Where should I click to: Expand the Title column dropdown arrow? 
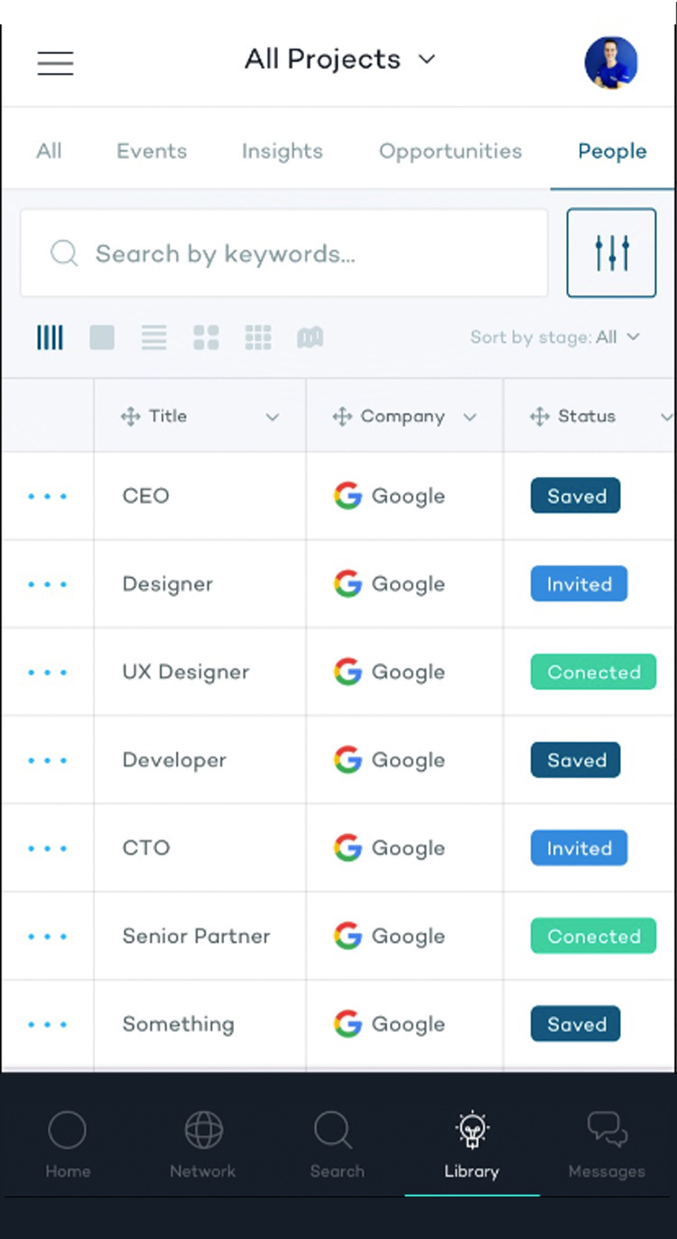[x=272, y=417]
